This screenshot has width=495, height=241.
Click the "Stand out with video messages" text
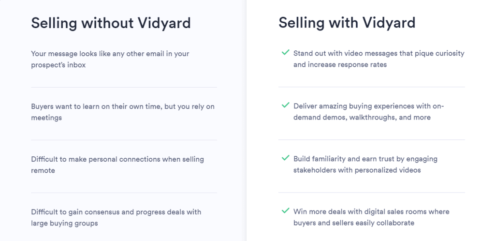[x=379, y=53]
